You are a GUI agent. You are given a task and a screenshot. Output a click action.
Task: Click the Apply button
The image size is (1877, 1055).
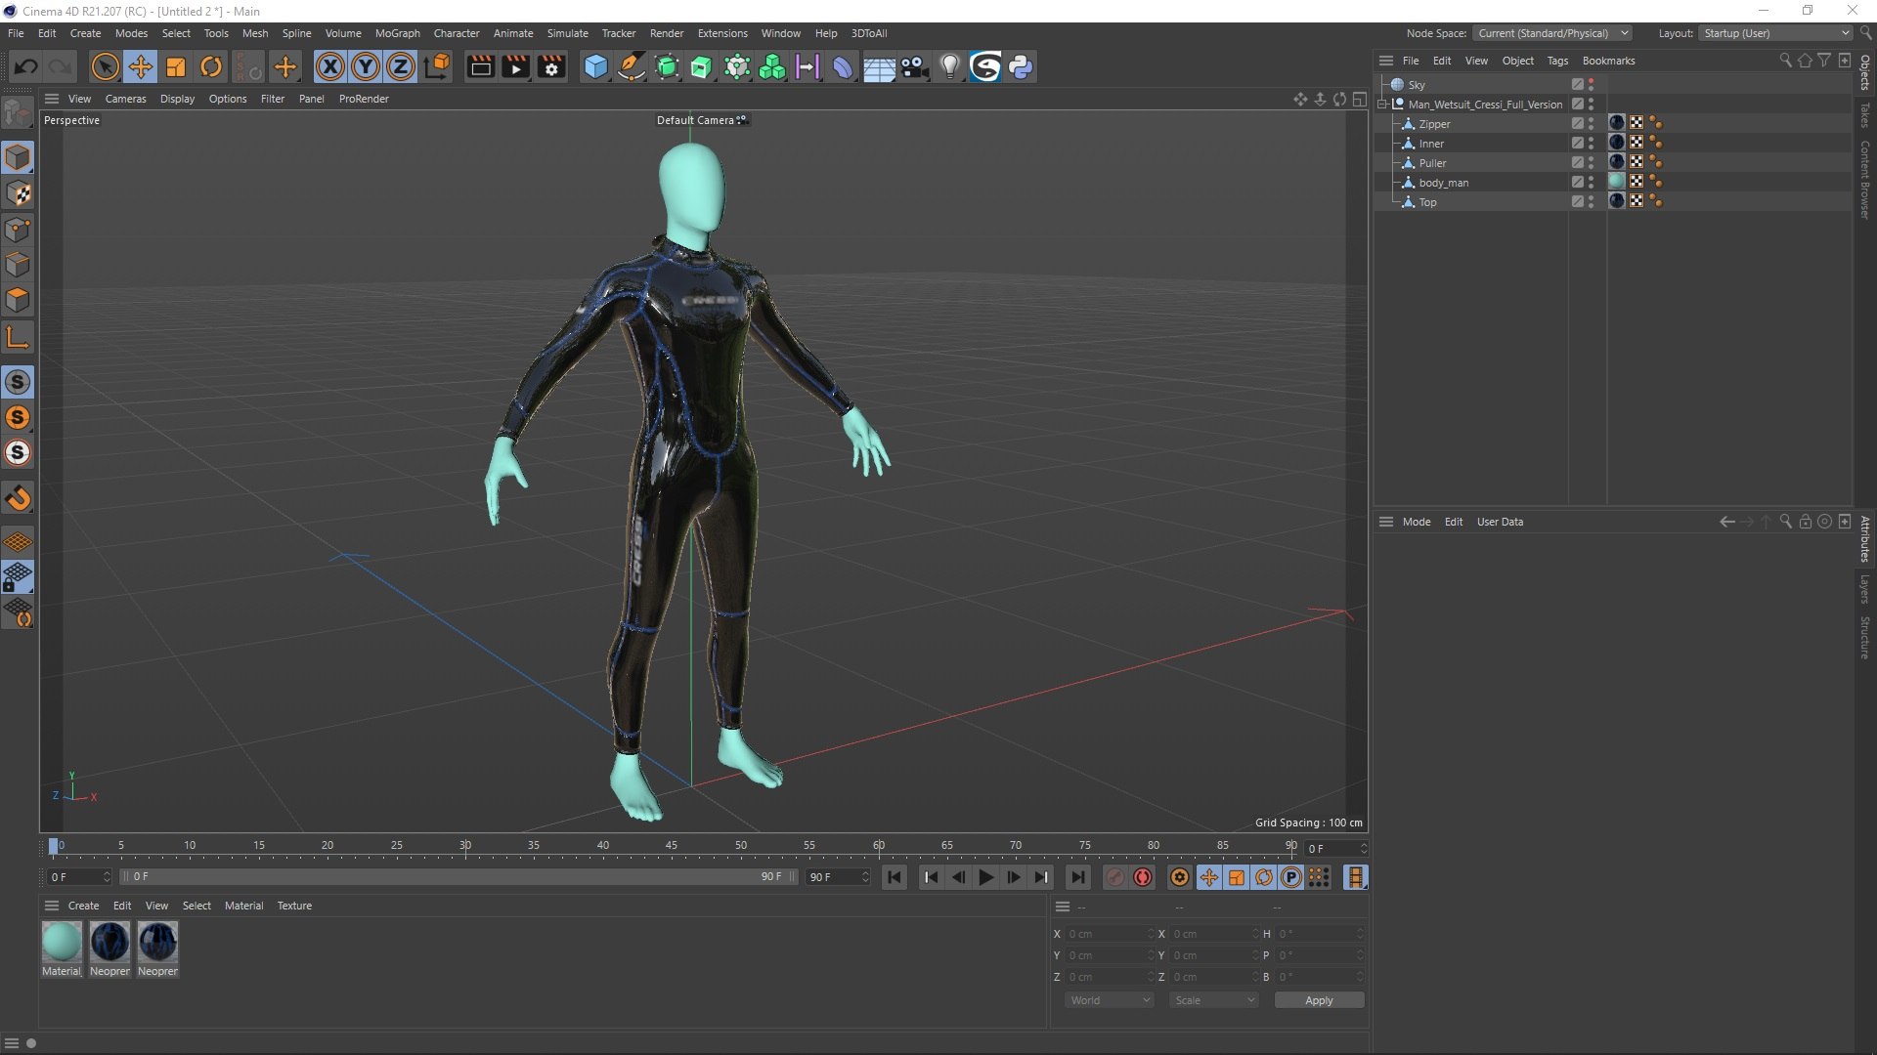click(1319, 1000)
